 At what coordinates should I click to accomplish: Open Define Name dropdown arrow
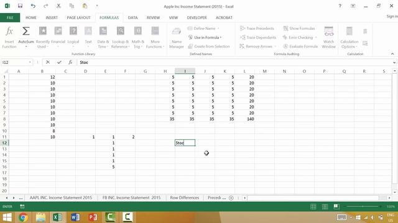218,28
